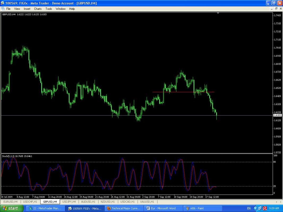Minimize the inner chart window
The height and width of the screenshot is (212, 283).
[x=272, y=9]
